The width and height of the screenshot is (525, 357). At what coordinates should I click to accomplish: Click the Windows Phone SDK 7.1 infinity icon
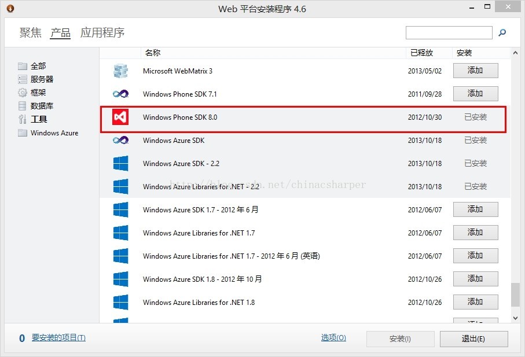coord(120,94)
